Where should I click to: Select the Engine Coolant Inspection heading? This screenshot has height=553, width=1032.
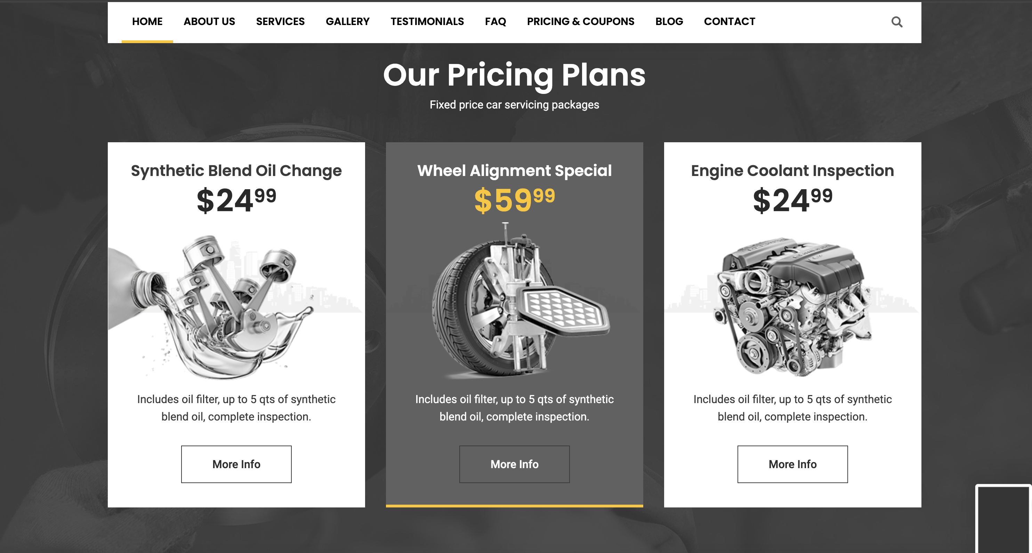pyautogui.click(x=792, y=171)
